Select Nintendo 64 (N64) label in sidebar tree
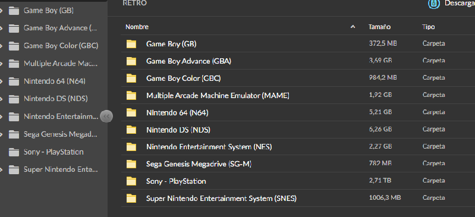Screen dimensions: 475x217 click(55, 81)
